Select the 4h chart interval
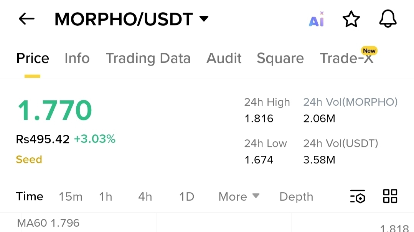The image size is (414, 232). coord(145,197)
